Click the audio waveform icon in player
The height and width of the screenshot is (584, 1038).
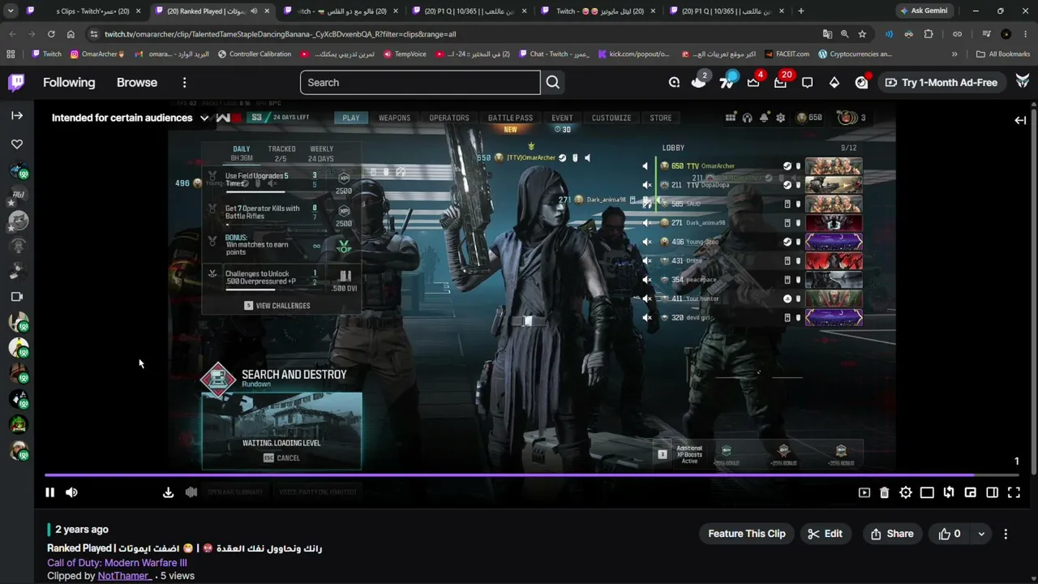click(x=191, y=492)
